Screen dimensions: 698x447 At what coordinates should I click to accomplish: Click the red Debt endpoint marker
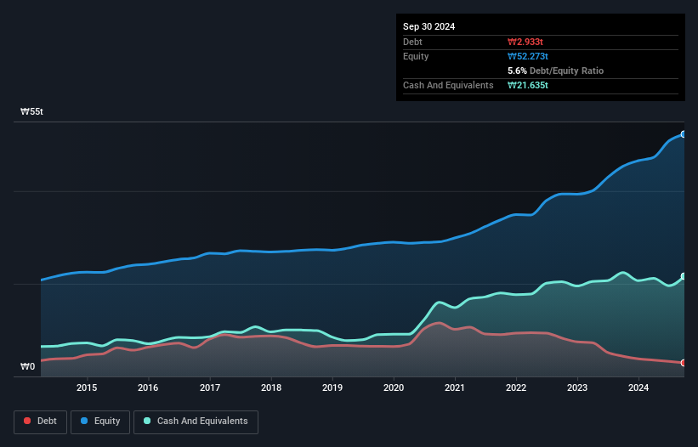tap(684, 363)
